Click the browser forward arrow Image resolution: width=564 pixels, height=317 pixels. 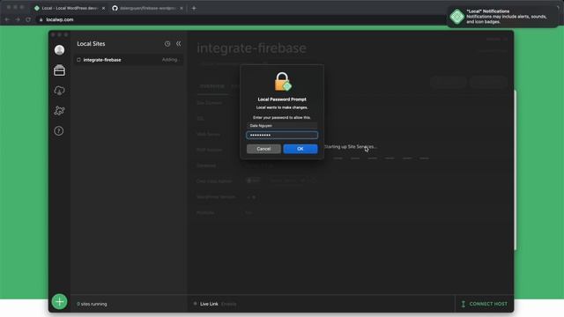click(18, 19)
